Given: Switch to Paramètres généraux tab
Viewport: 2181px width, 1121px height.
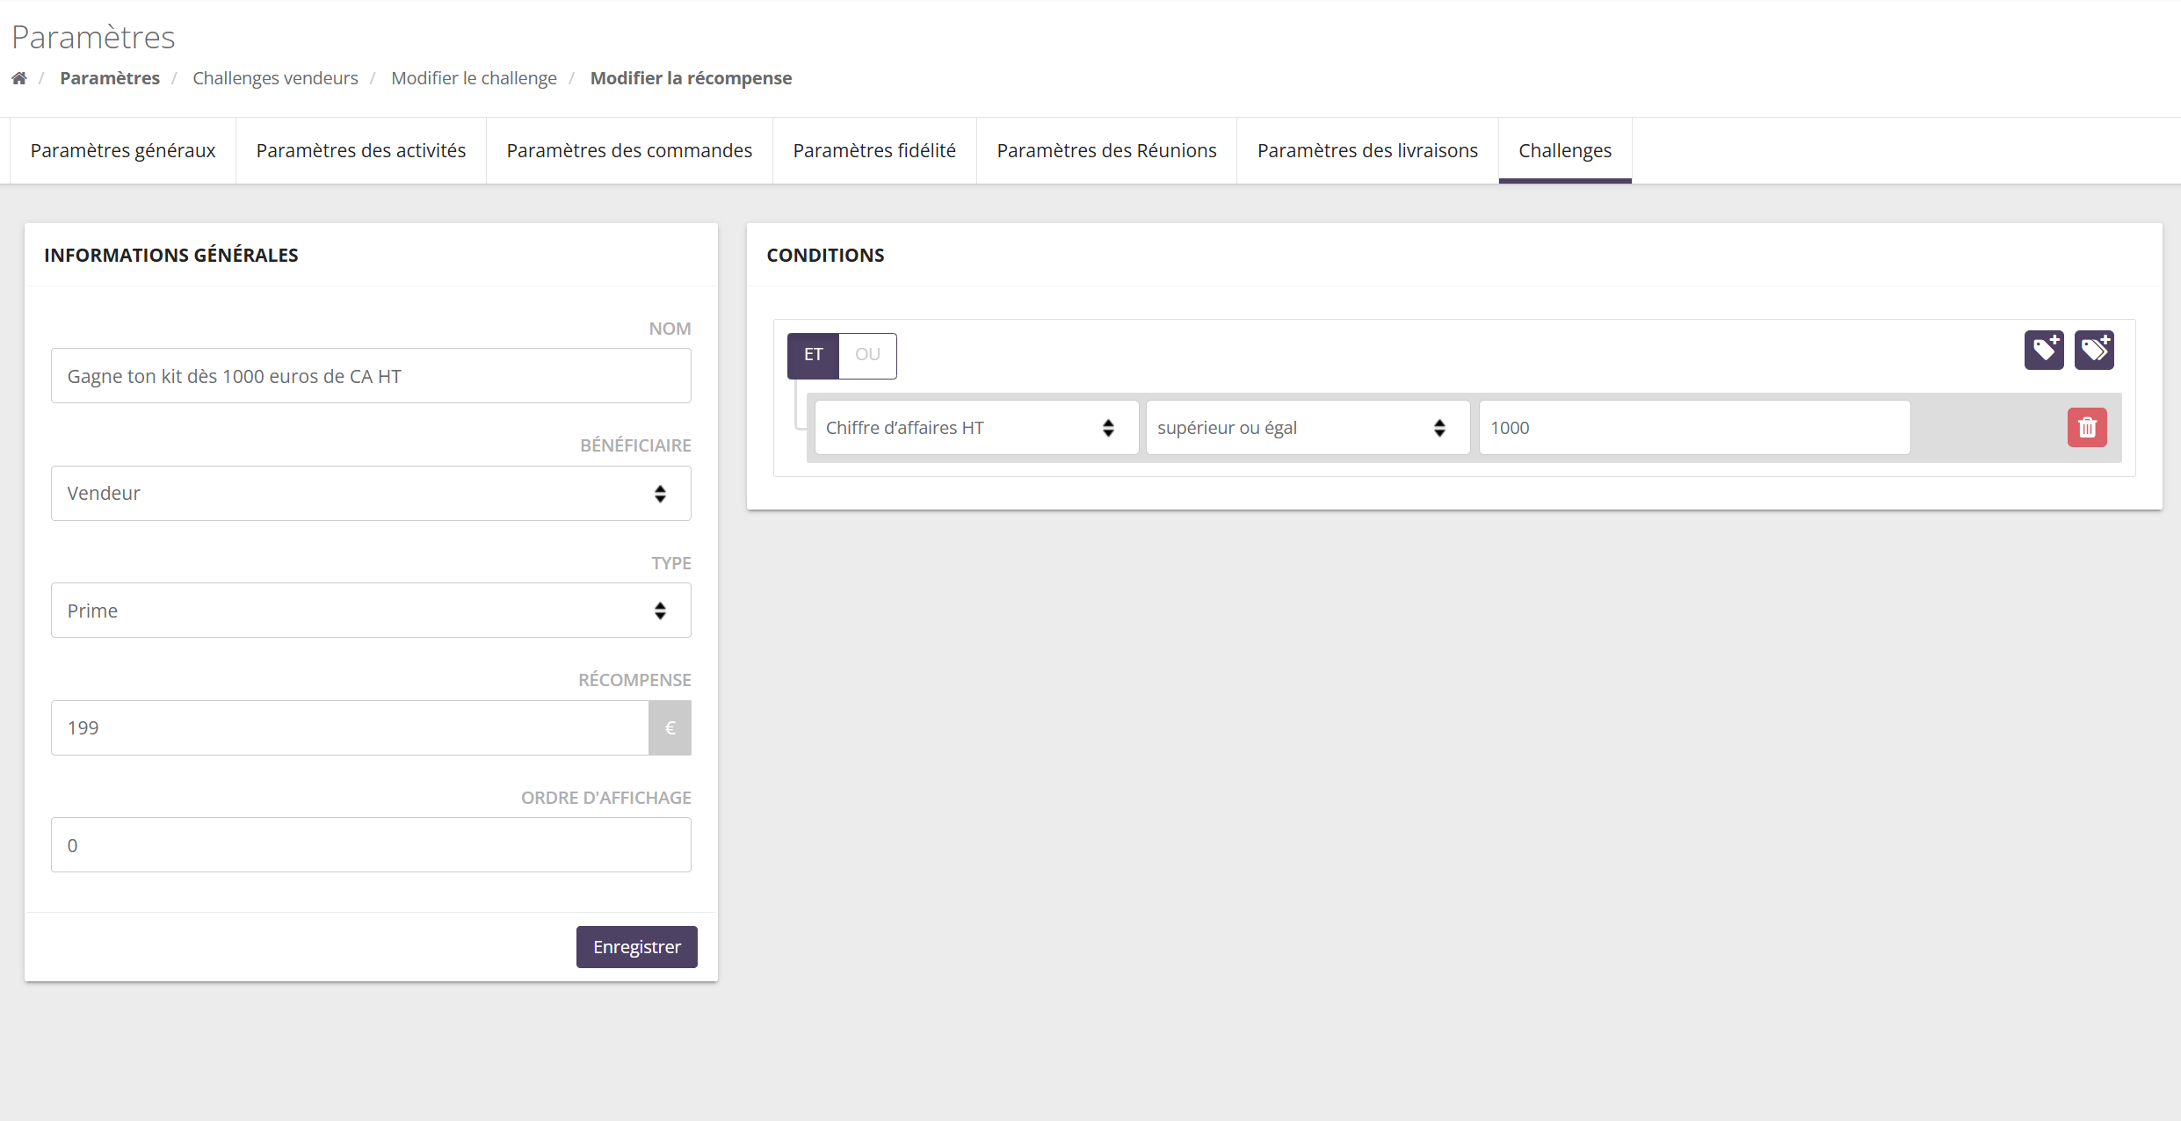Looking at the screenshot, I should pyautogui.click(x=123, y=150).
